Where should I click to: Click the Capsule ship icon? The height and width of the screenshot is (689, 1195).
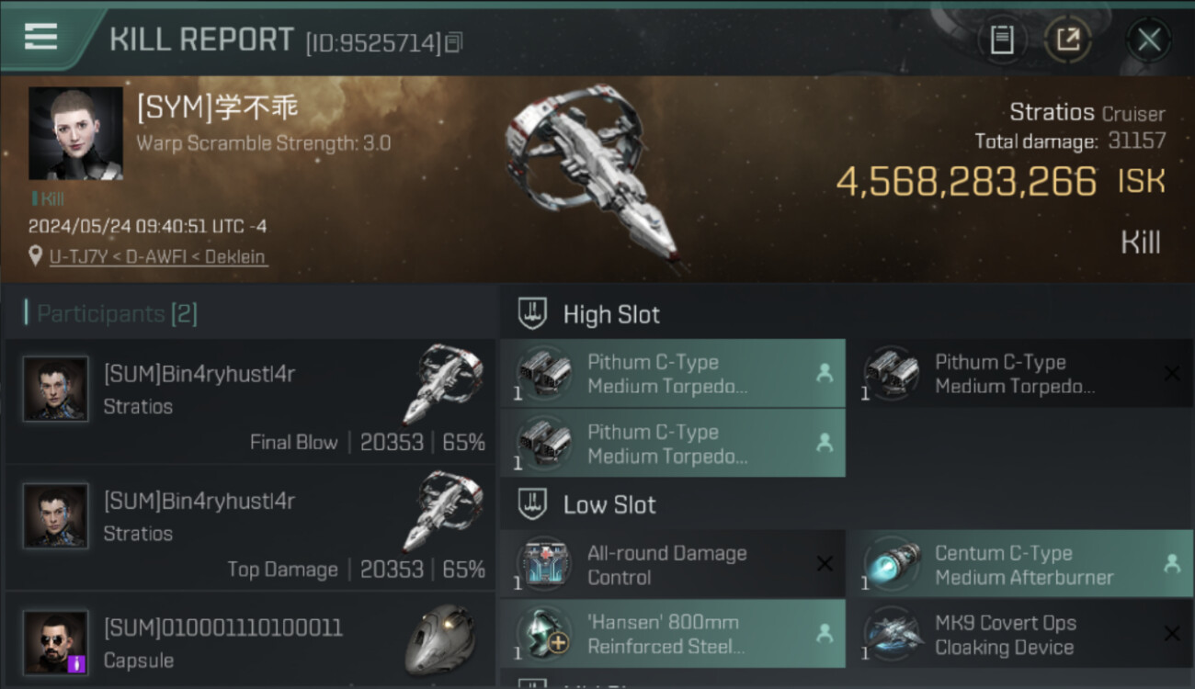[440, 639]
